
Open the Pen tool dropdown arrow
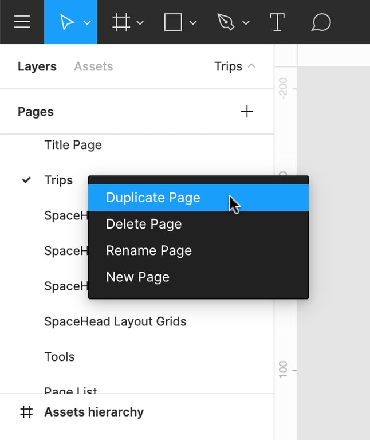246,23
